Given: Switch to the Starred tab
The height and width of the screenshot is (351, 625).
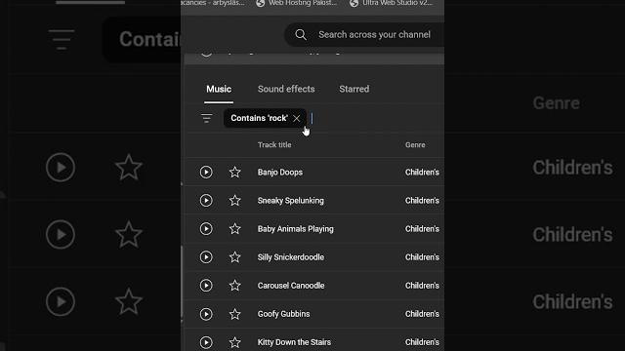Looking at the screenshot, I should [x=354, y=89].
